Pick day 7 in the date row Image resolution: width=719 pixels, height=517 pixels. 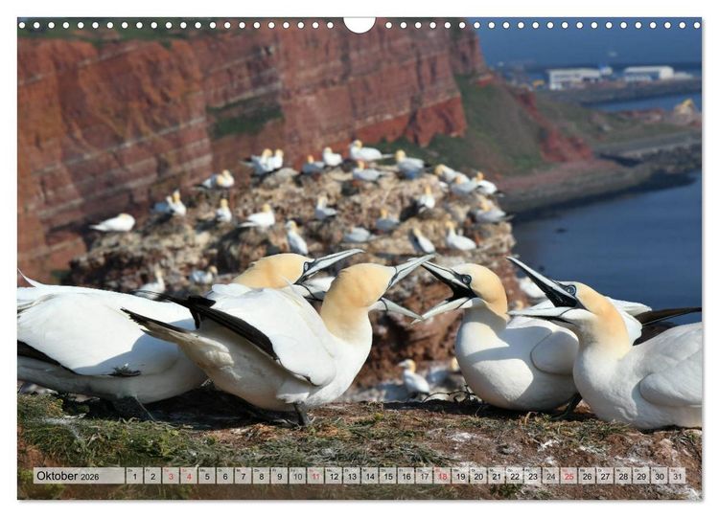click(x=244, y=476)
